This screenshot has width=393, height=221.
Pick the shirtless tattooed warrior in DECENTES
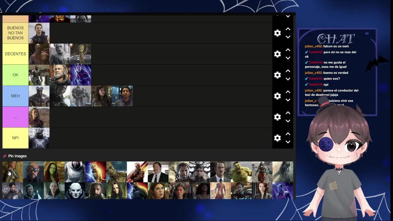[x=39, y=54]
